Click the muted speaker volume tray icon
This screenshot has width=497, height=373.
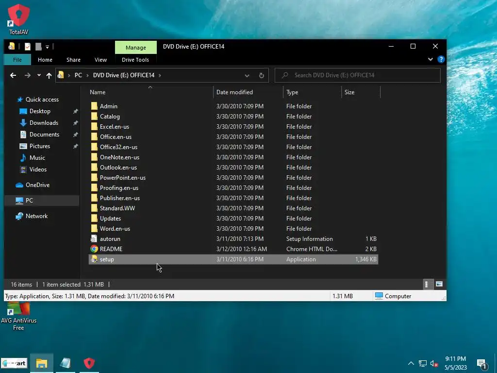coord(434,363)
